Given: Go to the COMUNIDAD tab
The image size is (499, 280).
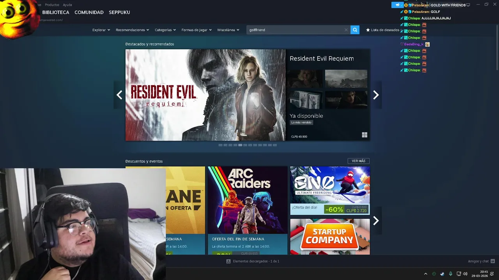Looking at the screenshot, I should point(89,12).
